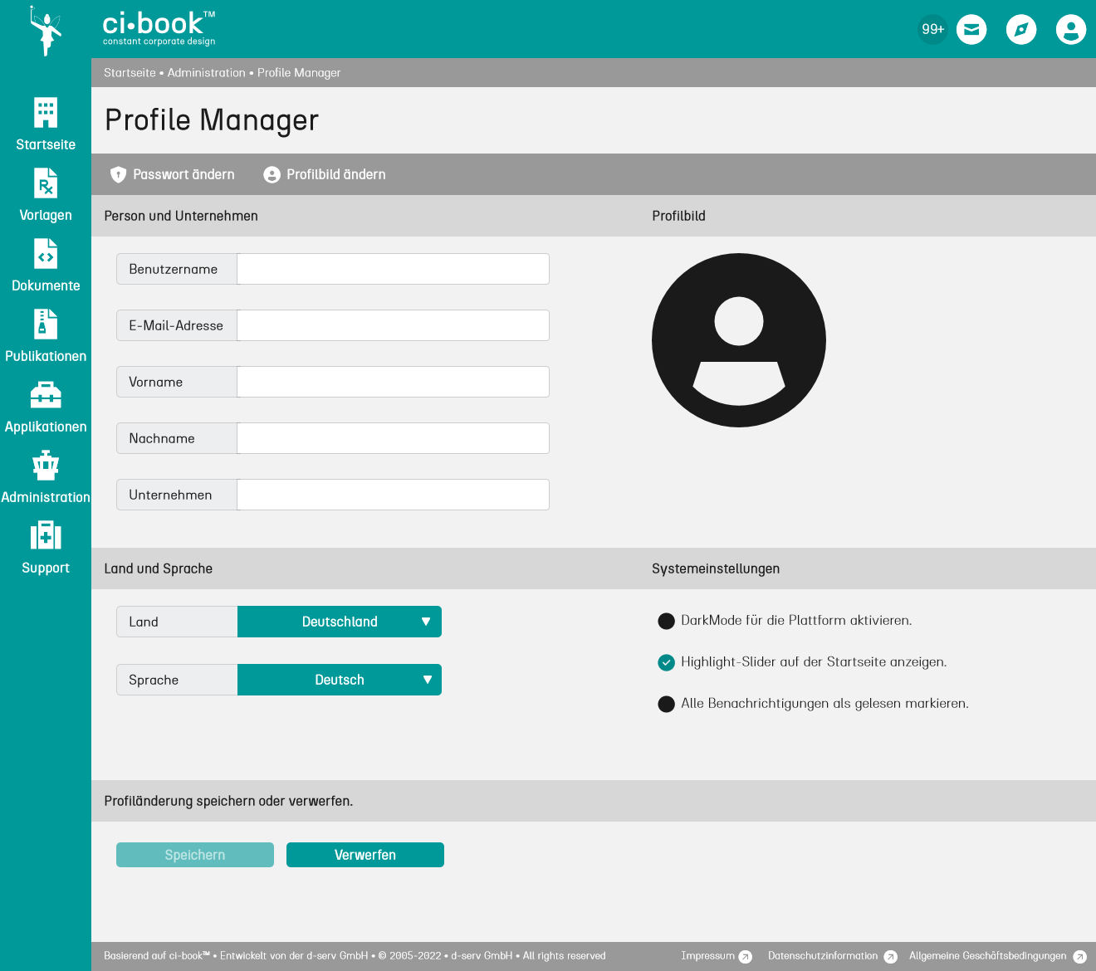
Task: Open the Datenschutzinformation footer link
Action: [823, 956]
